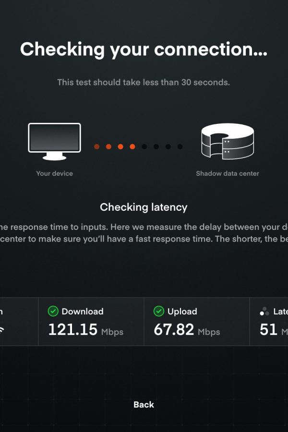Click the 30 seconds test subtitle
Viewport: 288px width, 432px height.
tap(144, 82)
